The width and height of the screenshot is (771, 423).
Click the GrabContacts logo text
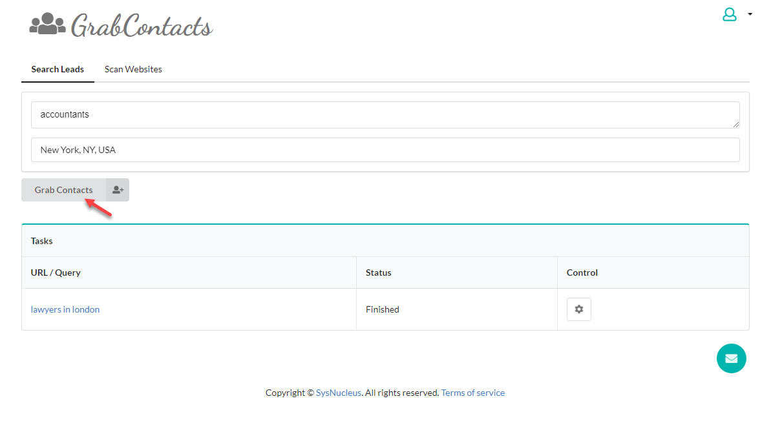(142, 26)
